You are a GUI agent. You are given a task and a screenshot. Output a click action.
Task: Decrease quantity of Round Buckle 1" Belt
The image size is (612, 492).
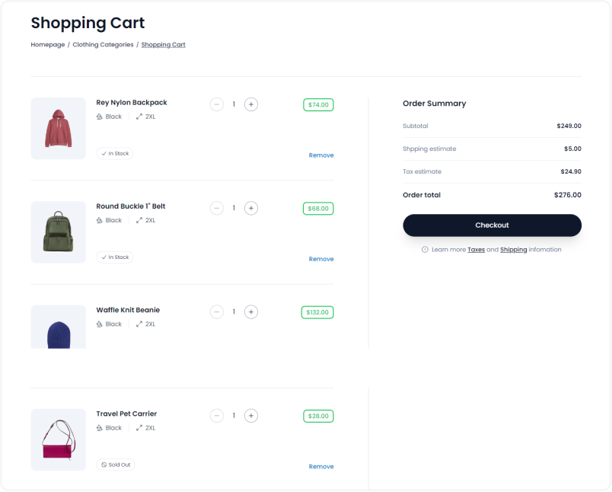point(217,209)
